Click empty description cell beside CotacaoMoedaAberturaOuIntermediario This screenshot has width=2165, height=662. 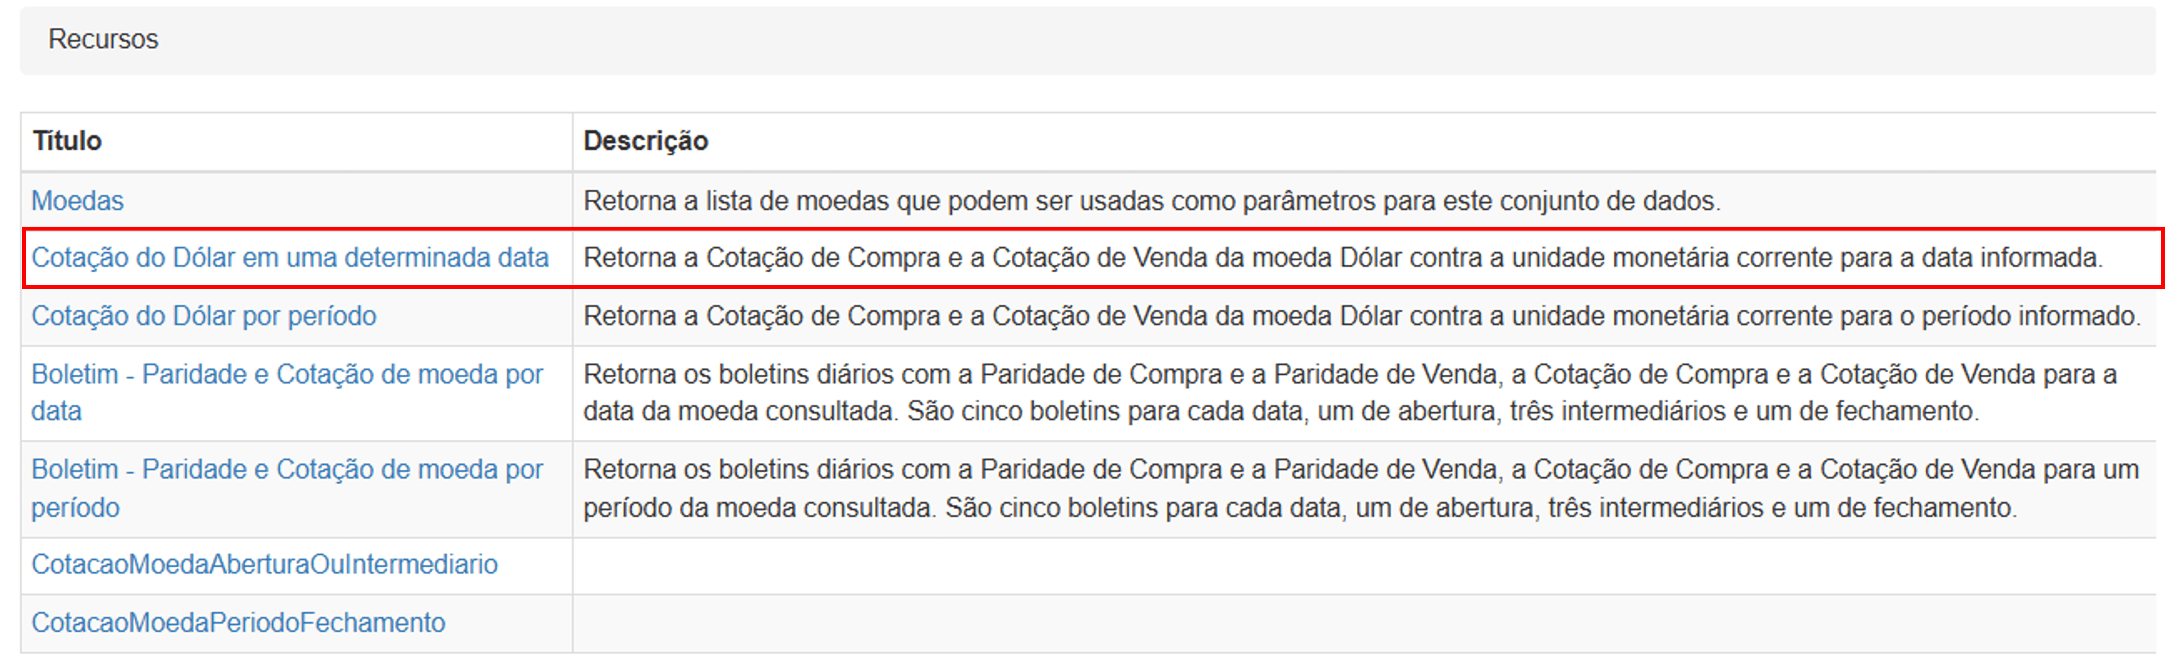1363,565
